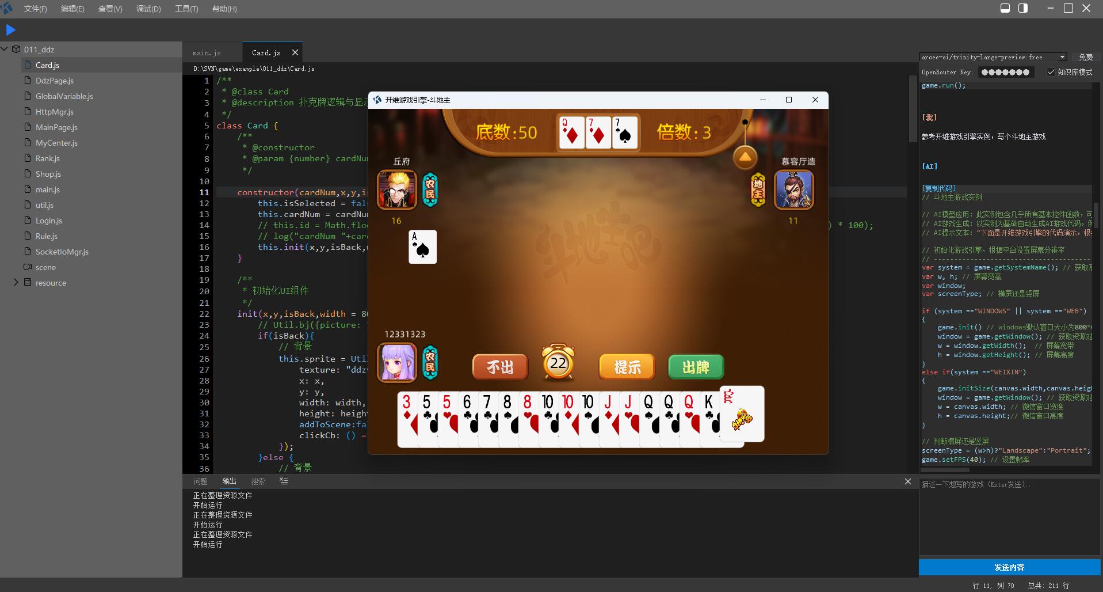Click the 发送内容 button

point(1009,567)
